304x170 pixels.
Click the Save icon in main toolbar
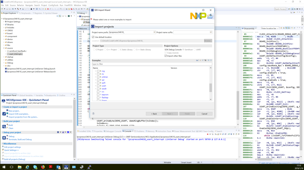click(7, 9)
